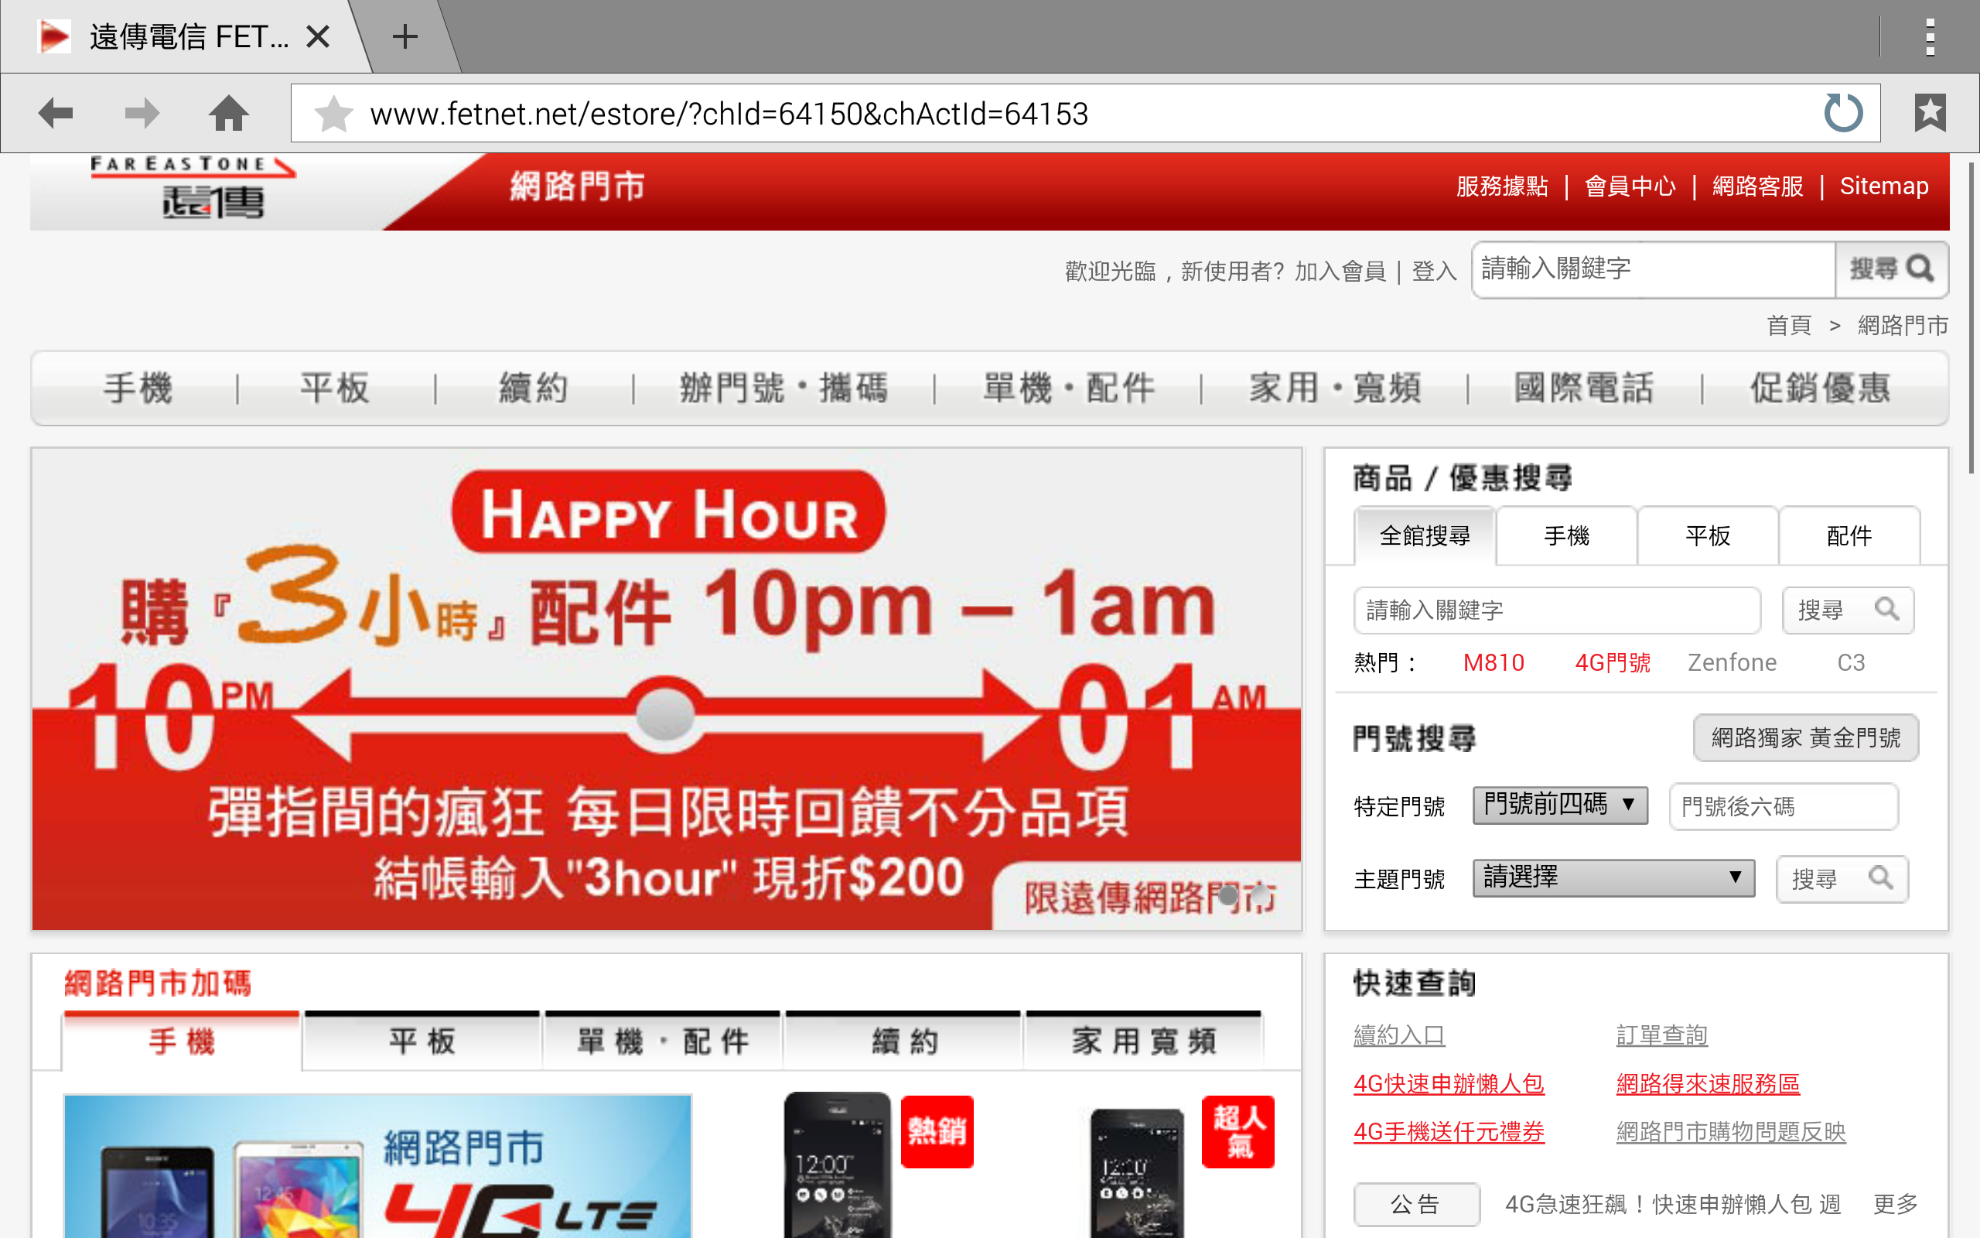Click the 搜尋 button for 主題門號
The image size is (1980, 1238).
click(1842, 878)
